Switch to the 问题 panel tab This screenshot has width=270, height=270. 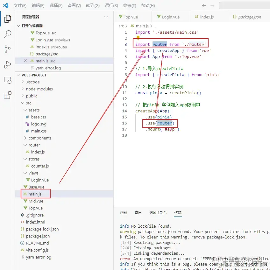124,213
